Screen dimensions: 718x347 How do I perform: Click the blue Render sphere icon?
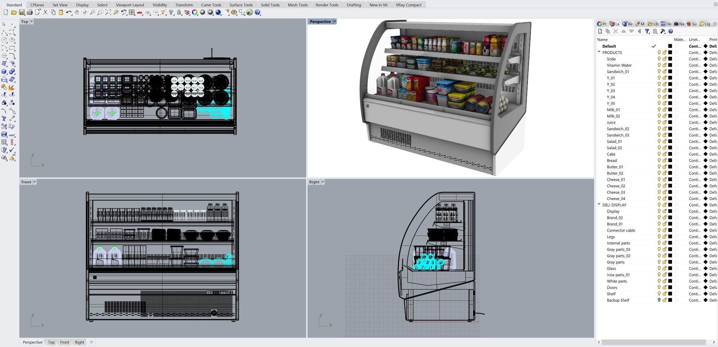218,12
